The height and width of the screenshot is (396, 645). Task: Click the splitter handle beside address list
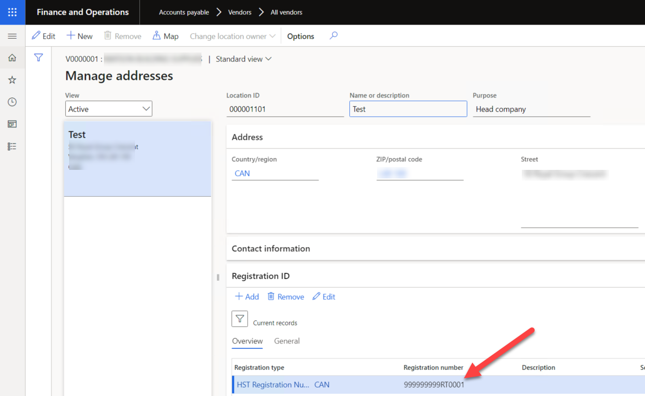(218, 277)
